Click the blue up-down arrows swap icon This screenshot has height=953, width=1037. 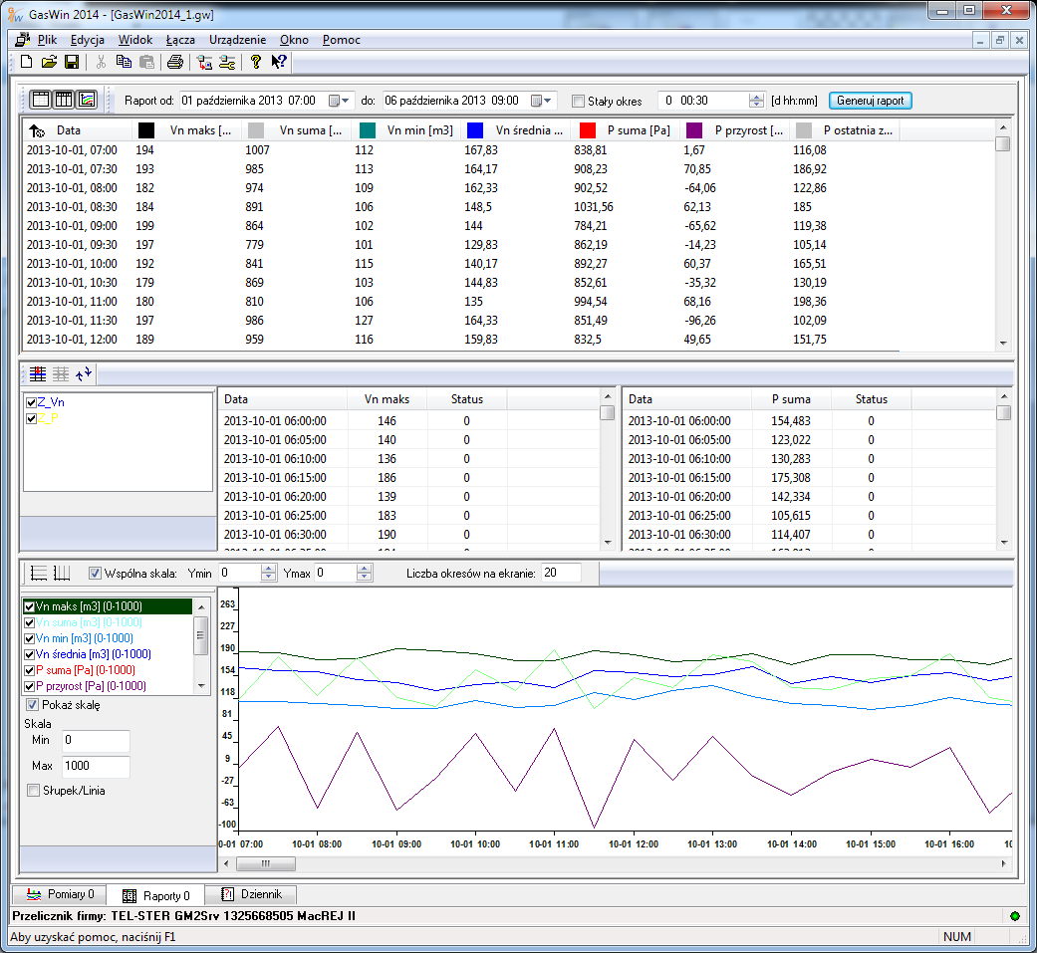coord(84,374)
